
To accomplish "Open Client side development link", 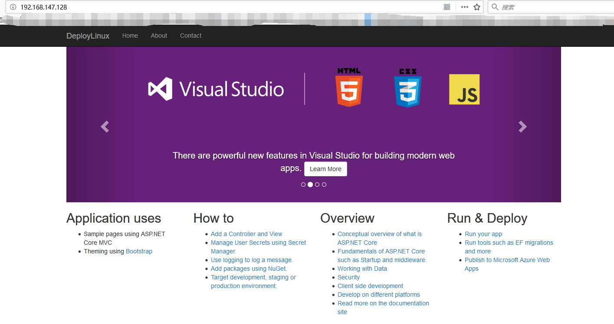I will (371, 286).
